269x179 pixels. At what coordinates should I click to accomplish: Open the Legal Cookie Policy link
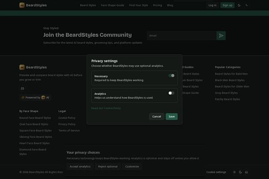pyautogui.click(x=67, y=118)
